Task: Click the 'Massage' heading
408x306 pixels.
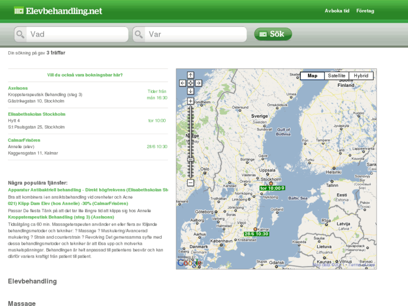Action: (21, 303)
